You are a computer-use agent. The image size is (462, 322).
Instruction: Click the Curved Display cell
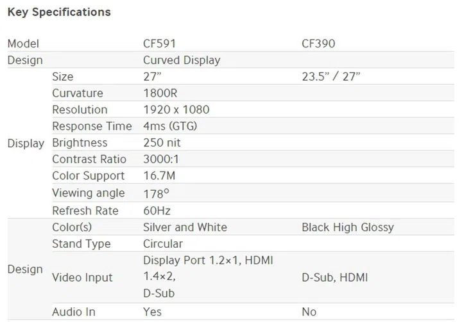(182, 60)
